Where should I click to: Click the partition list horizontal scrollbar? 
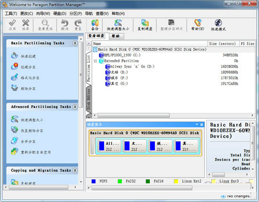[173, 116]
